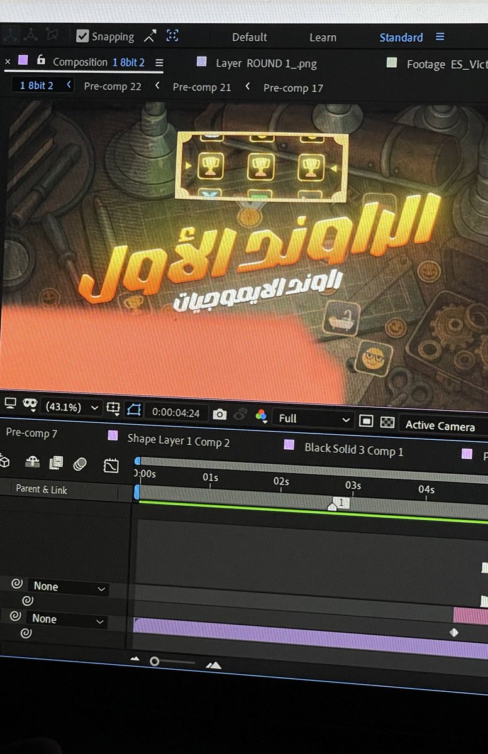Screen dimensions: 488x754
Task: Click the collapsed-comp snapping icon beside Snapping
Action: click(x=173, y=36)
